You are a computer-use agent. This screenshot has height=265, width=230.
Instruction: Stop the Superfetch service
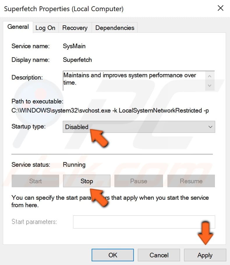pos(86,181)
